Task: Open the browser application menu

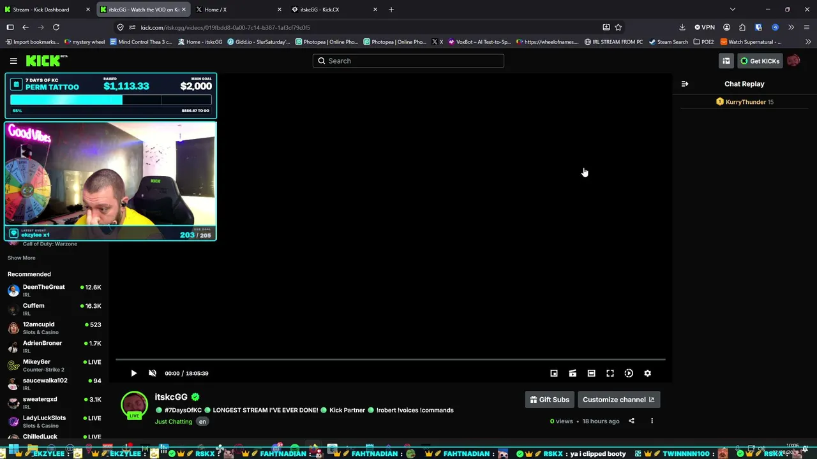Action: tap(807, 27)
